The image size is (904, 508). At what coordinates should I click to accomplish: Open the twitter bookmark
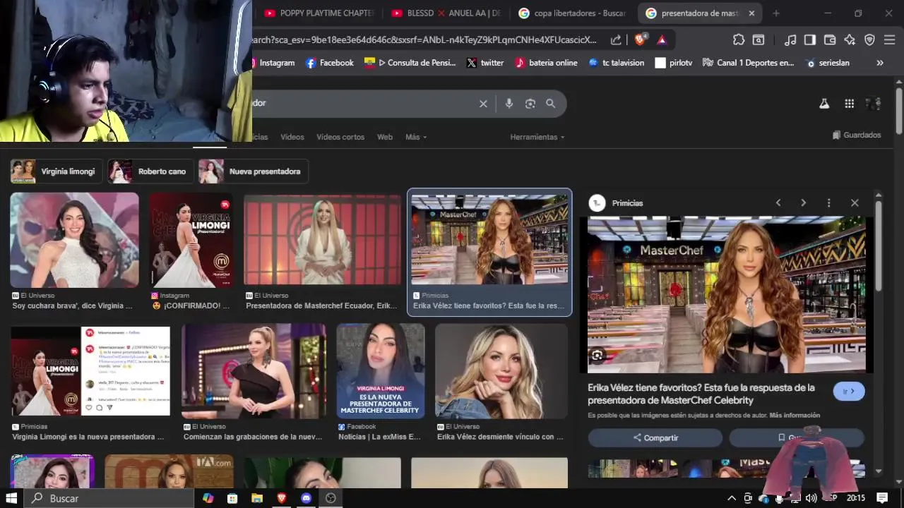click(x=485, y=63)
